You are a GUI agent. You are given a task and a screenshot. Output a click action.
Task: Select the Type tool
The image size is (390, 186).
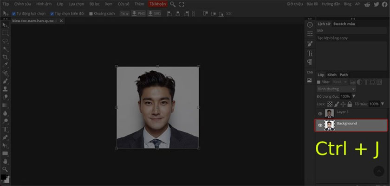pyautogui.click(x=6, y=129)
